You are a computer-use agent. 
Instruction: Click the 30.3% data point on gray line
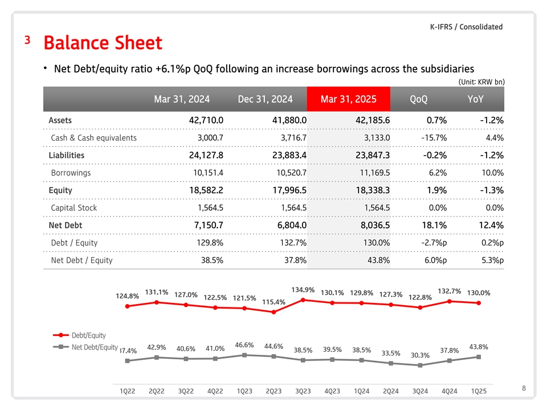[420, 366]
